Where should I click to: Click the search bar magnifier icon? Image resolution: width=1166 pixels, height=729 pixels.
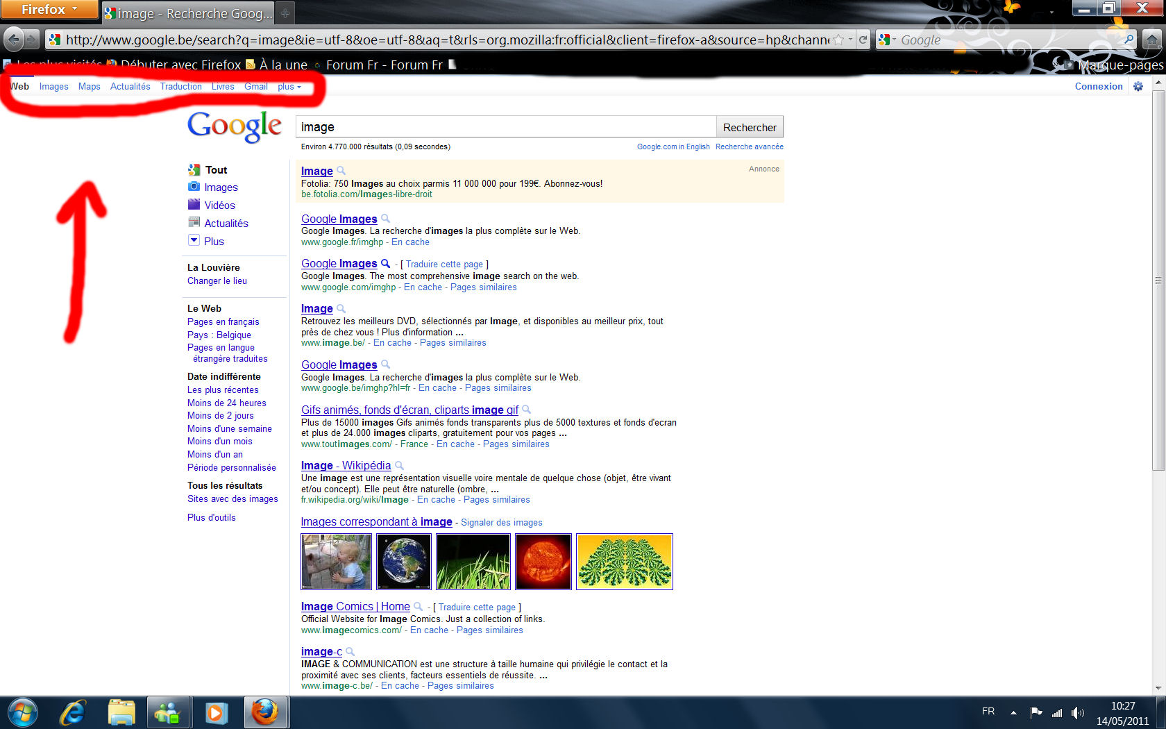[1129, 40]
